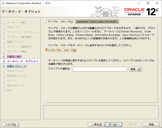Image resolution: width=162 pixels, height=128 pixels.
Task: Click the Oracle 12c Database logo
Action: pos(141,12)
